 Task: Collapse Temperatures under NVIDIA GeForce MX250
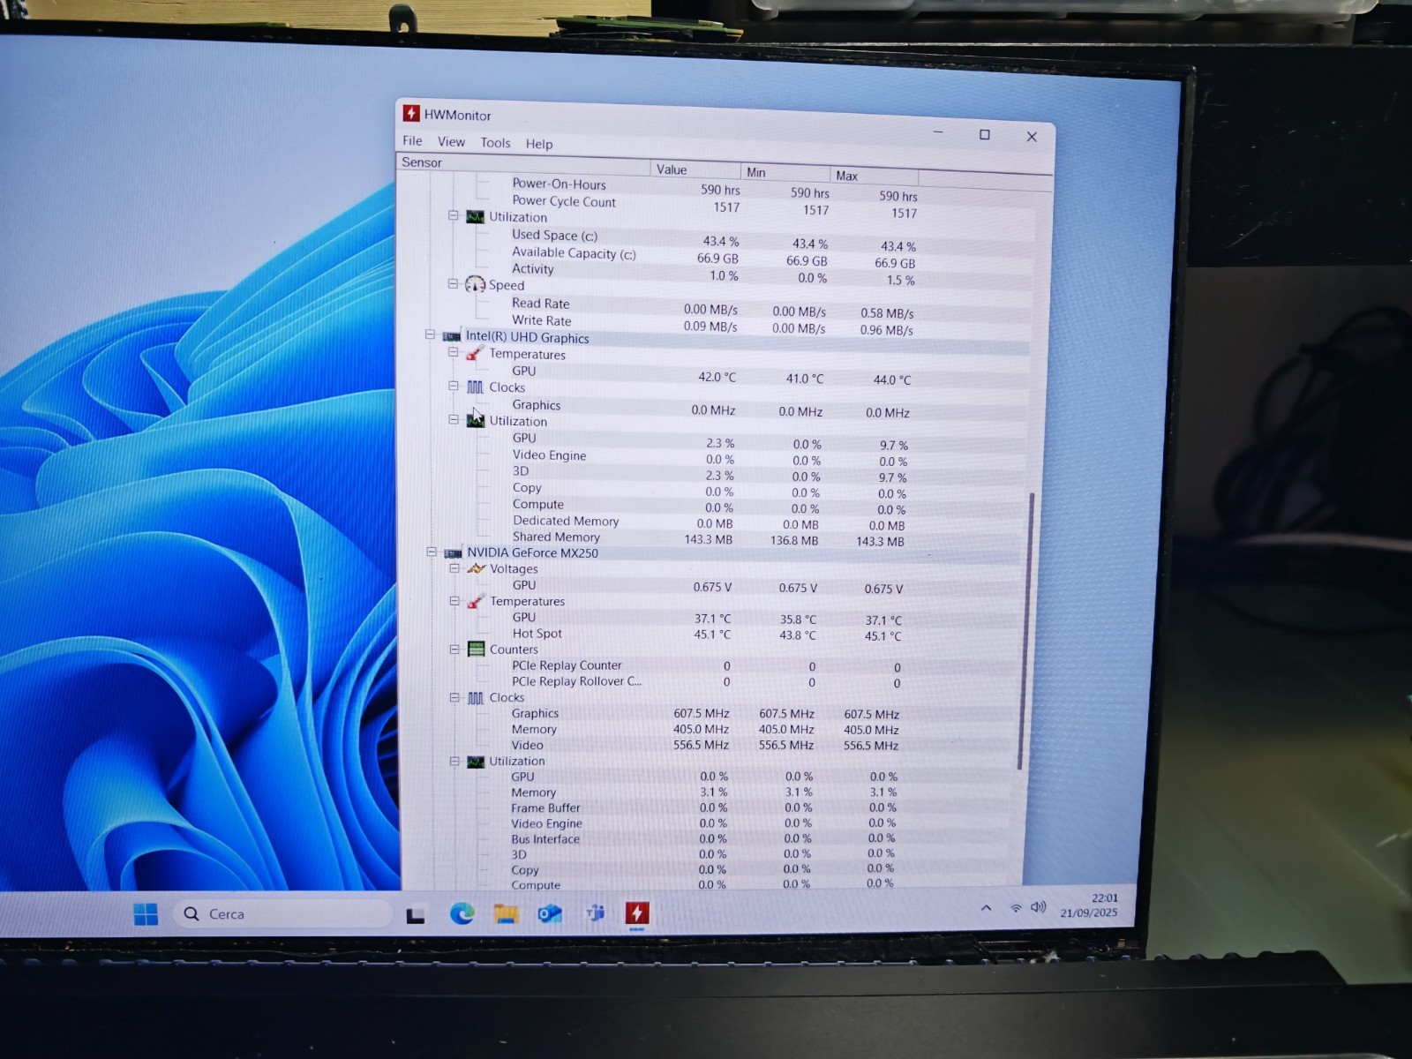tap(454, 601)
